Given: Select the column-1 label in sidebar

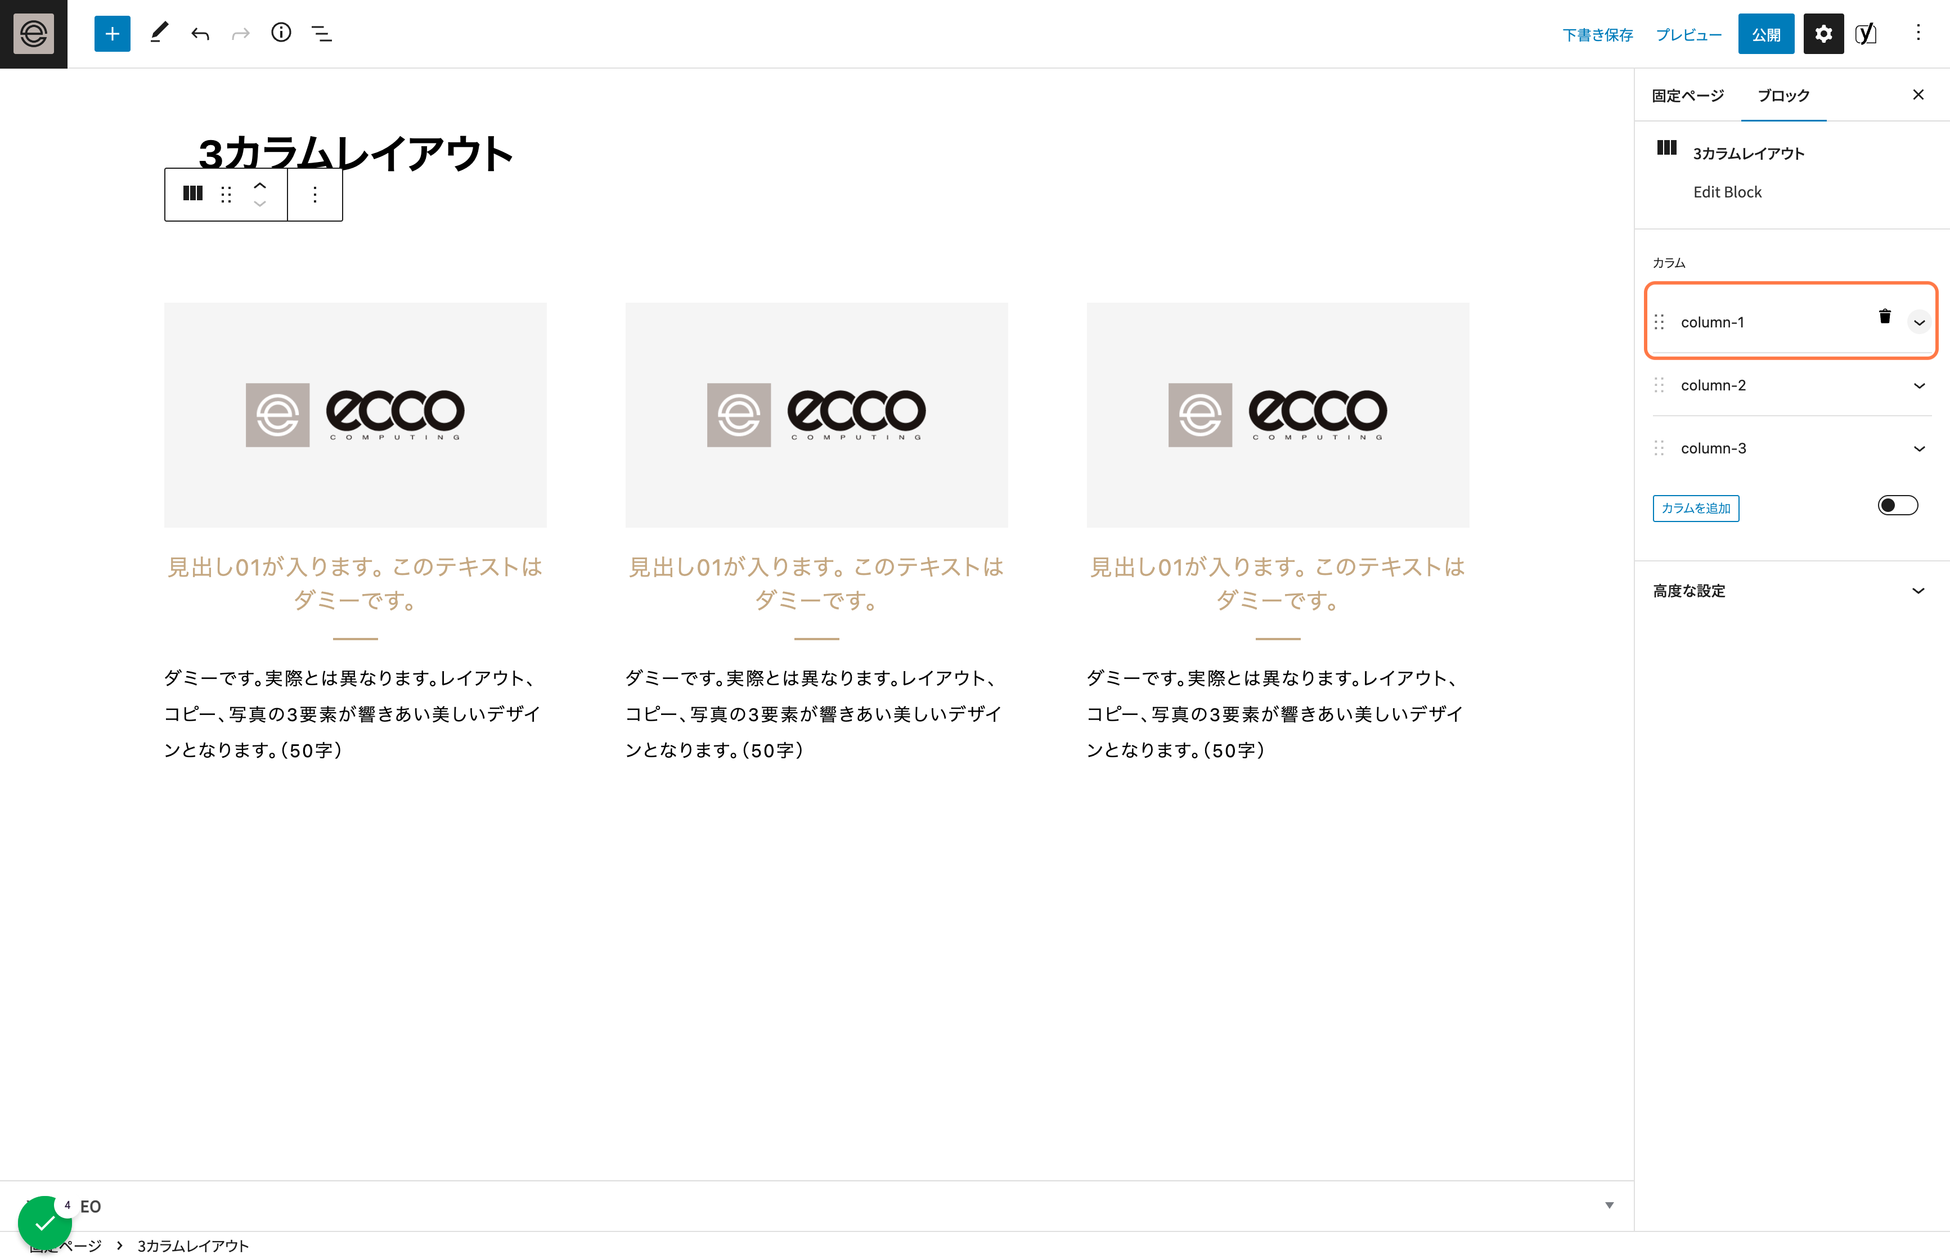Looking at the screenshot, I should (1712, 322).
